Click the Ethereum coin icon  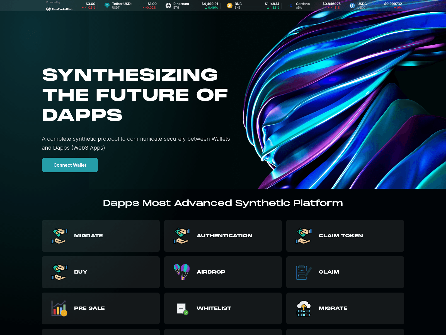tap(168, 6)
